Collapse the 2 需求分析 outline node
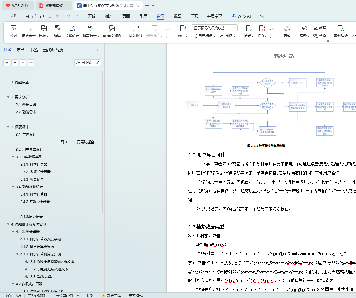The width and height of the screenshot is (356, 298). tap(8, 97)
